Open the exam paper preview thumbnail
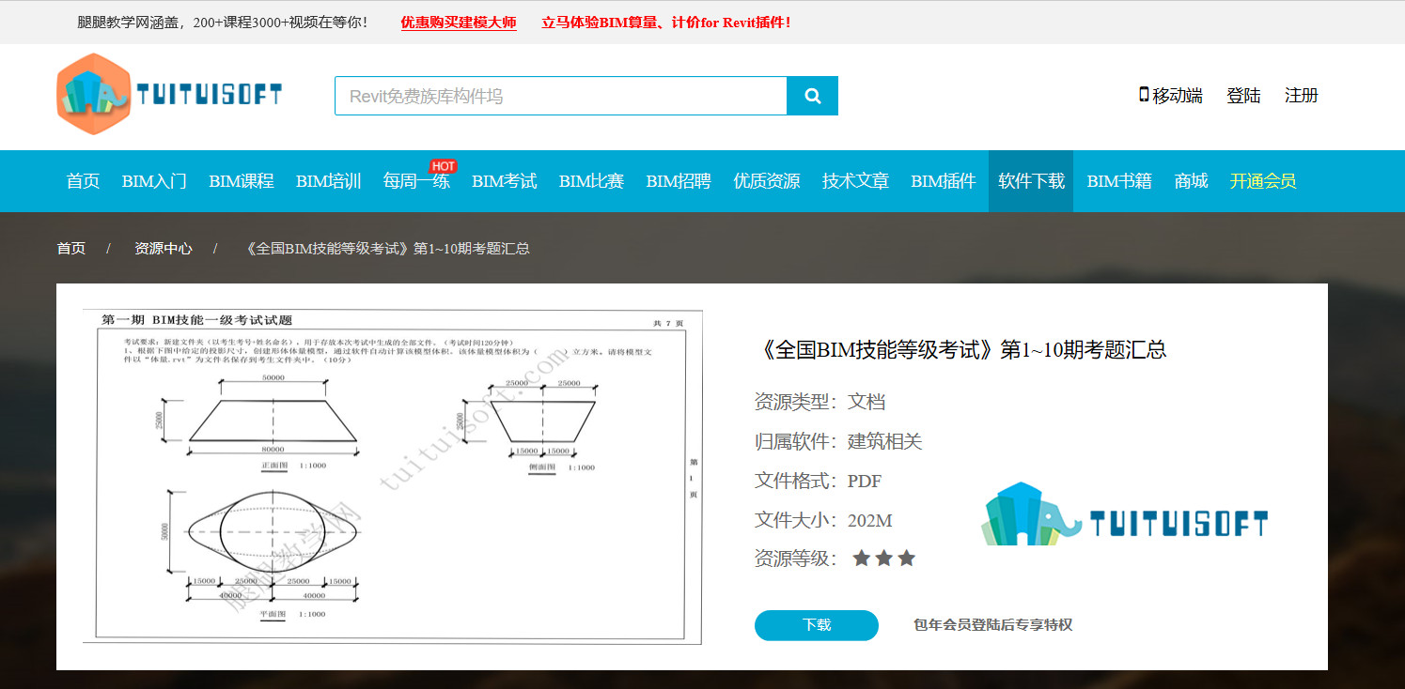 393,477
